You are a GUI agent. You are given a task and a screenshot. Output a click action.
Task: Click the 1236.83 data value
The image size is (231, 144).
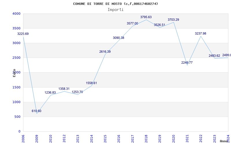[50, 92]
